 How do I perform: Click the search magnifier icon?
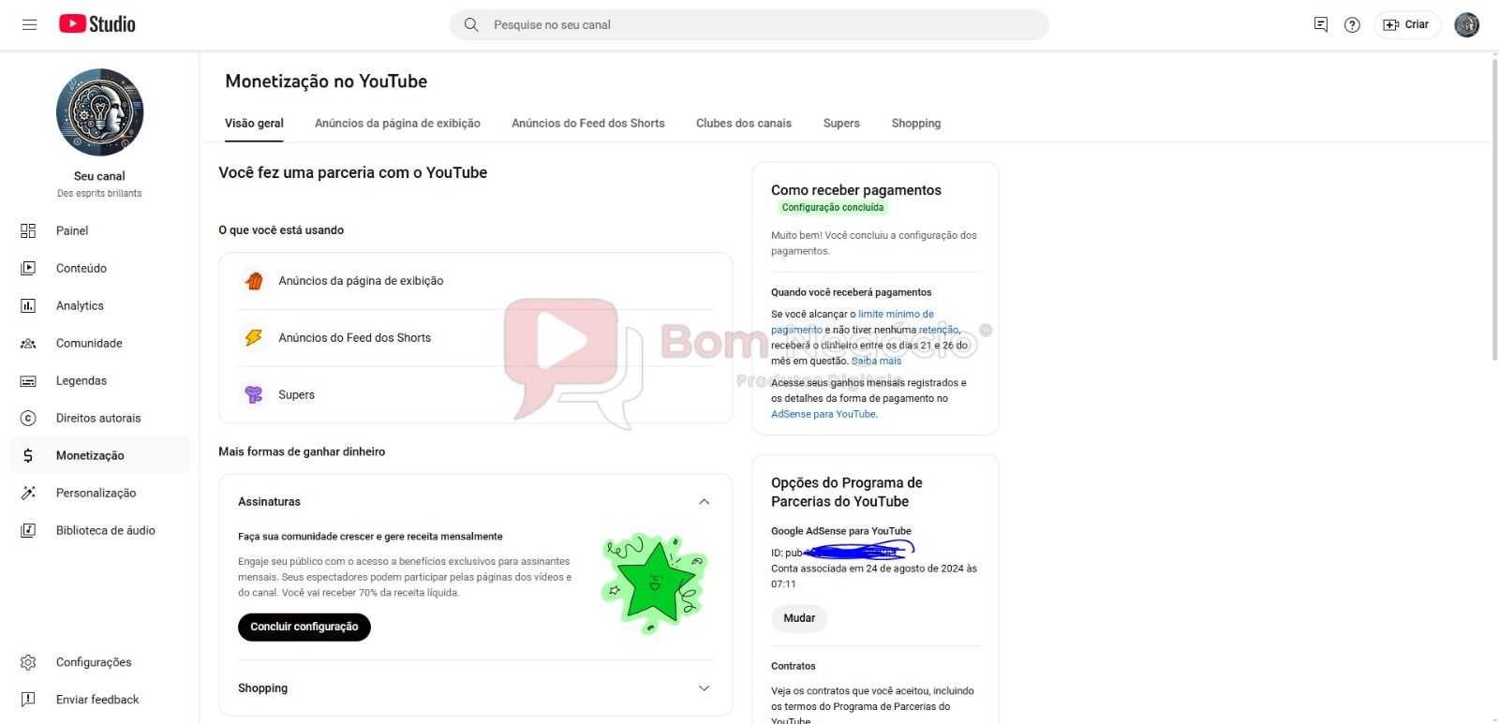pos(471,24)
